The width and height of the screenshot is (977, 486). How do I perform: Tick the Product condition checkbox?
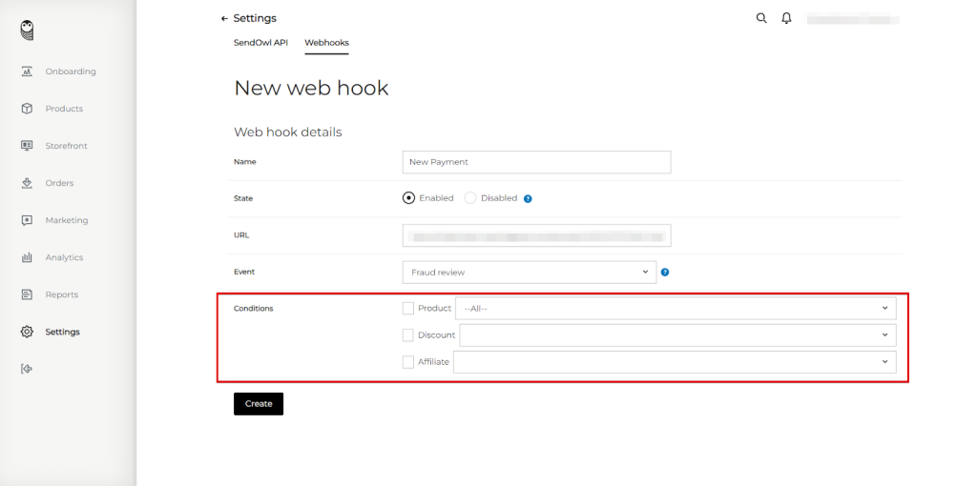[x=408, y=308]
